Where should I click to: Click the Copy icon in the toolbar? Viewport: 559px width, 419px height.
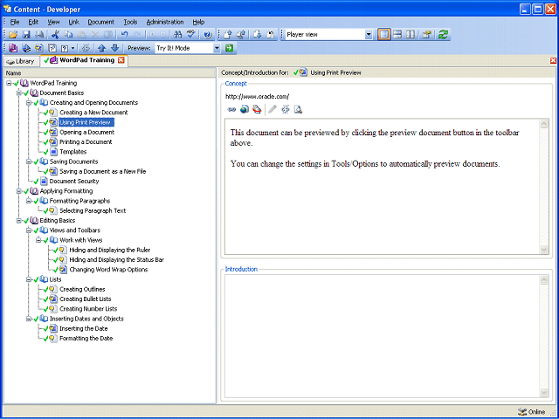pyautogui.click(x=68, y=35)
